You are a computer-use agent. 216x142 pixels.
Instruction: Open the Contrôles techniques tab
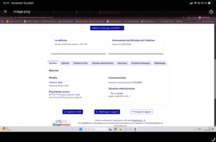click(x=141, y=63)
